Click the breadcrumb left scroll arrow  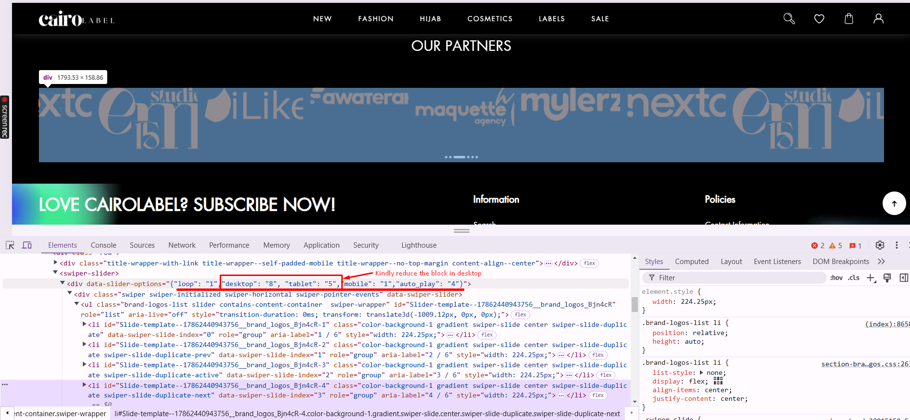tap(7, 413)
